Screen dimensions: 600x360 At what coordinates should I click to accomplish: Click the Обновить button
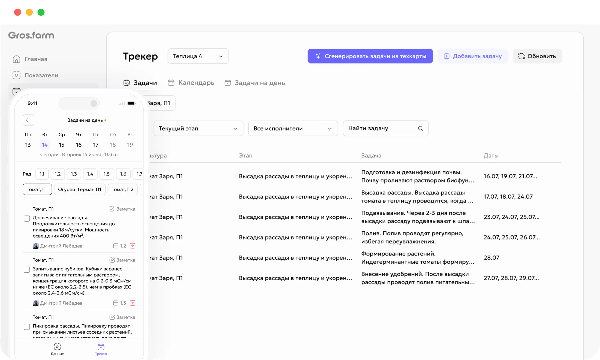pos(537,56)
